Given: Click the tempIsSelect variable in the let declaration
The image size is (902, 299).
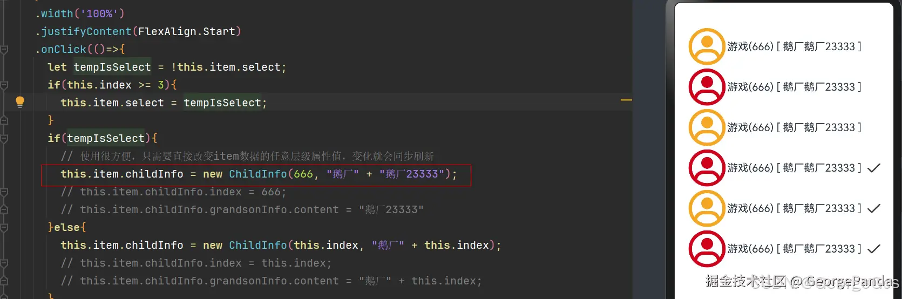Looking at the screenshot, I should coord(112,67).
